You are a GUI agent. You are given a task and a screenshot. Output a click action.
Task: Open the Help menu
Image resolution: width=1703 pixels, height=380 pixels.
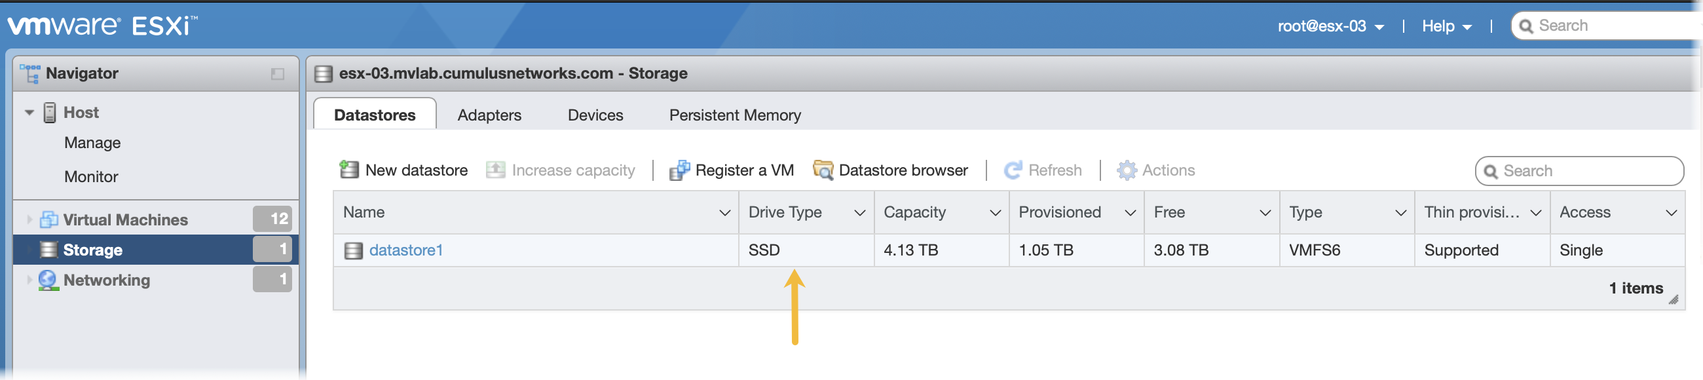point(1446,26)
